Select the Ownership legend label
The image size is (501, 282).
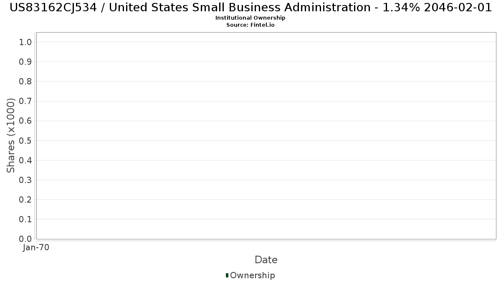pos(253,275)
